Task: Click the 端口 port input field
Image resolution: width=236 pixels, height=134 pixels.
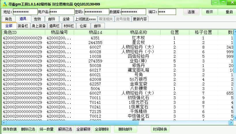Action: point(167,12)
